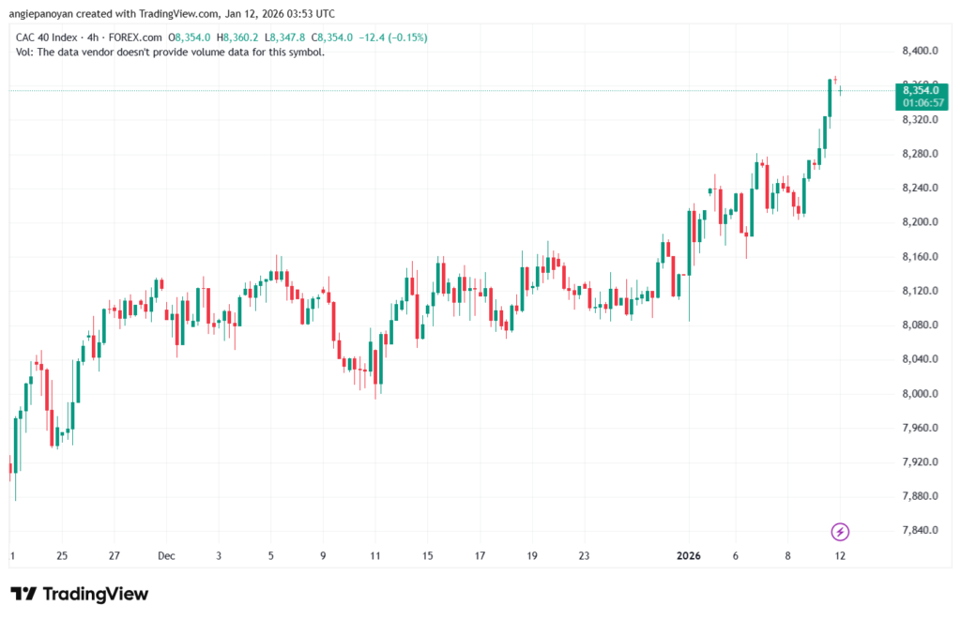Click the tall green candle at chart peak

tap(831, 98)
